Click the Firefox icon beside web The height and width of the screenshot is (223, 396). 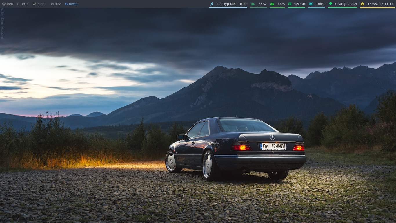(x=4, y=4)
